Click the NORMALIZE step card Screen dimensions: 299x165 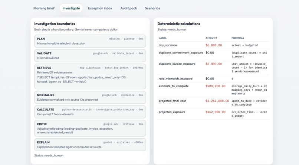pyautogui.click(x=90, y=97)
